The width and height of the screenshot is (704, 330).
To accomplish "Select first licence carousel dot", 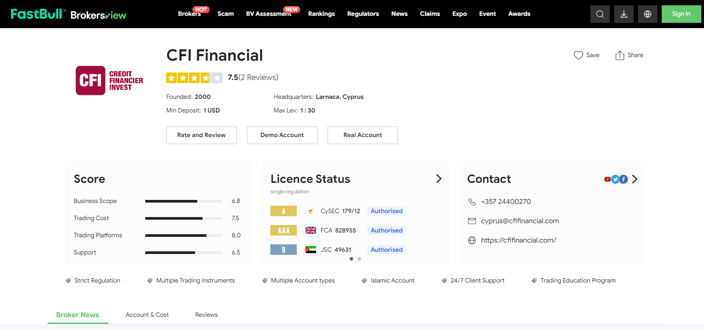I will tap(351, 259).
